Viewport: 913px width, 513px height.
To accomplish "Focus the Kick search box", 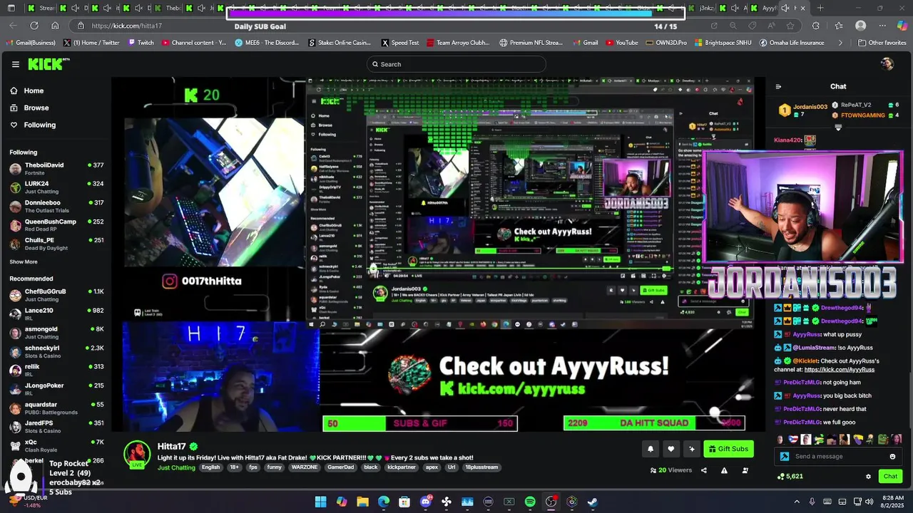I will click(x=456, y=64).
